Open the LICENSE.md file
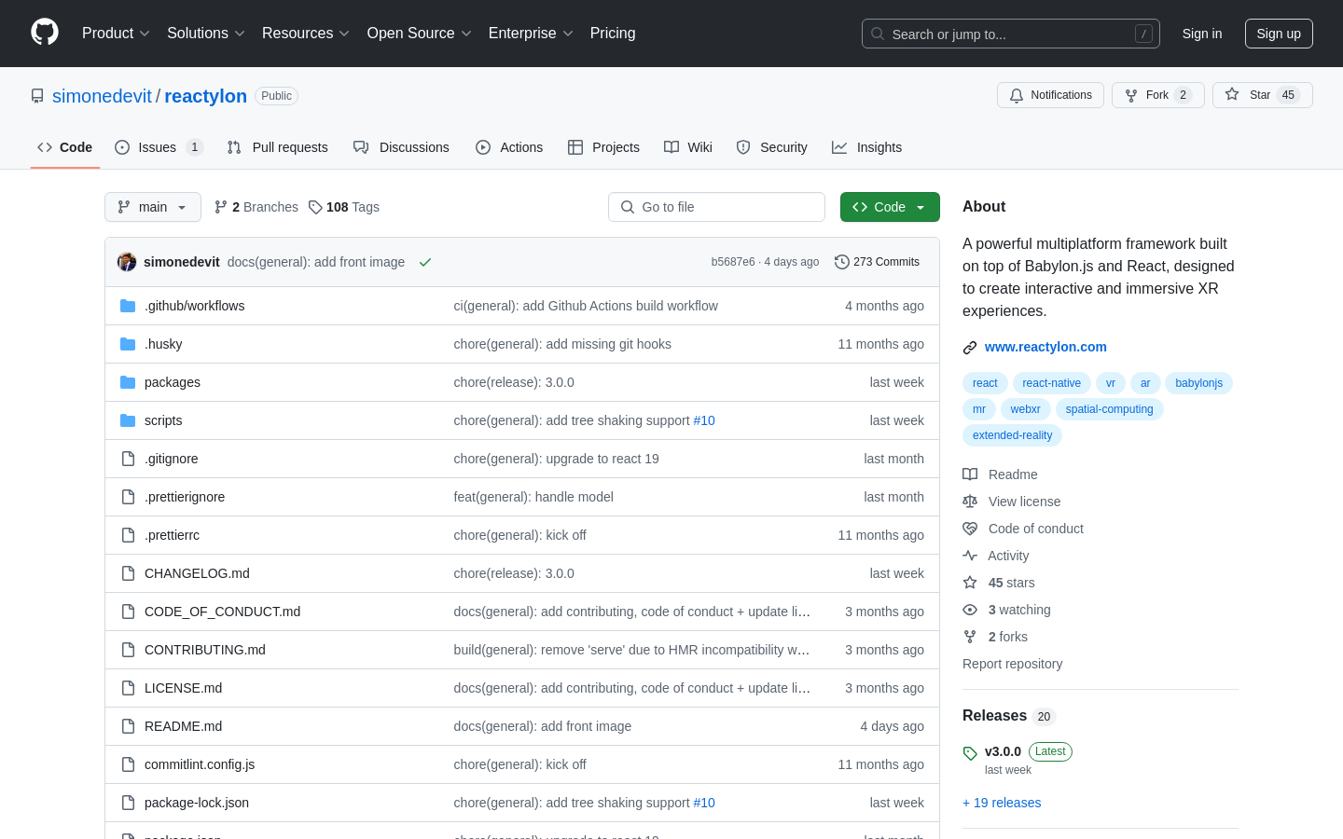 click(x=183, y=688)
